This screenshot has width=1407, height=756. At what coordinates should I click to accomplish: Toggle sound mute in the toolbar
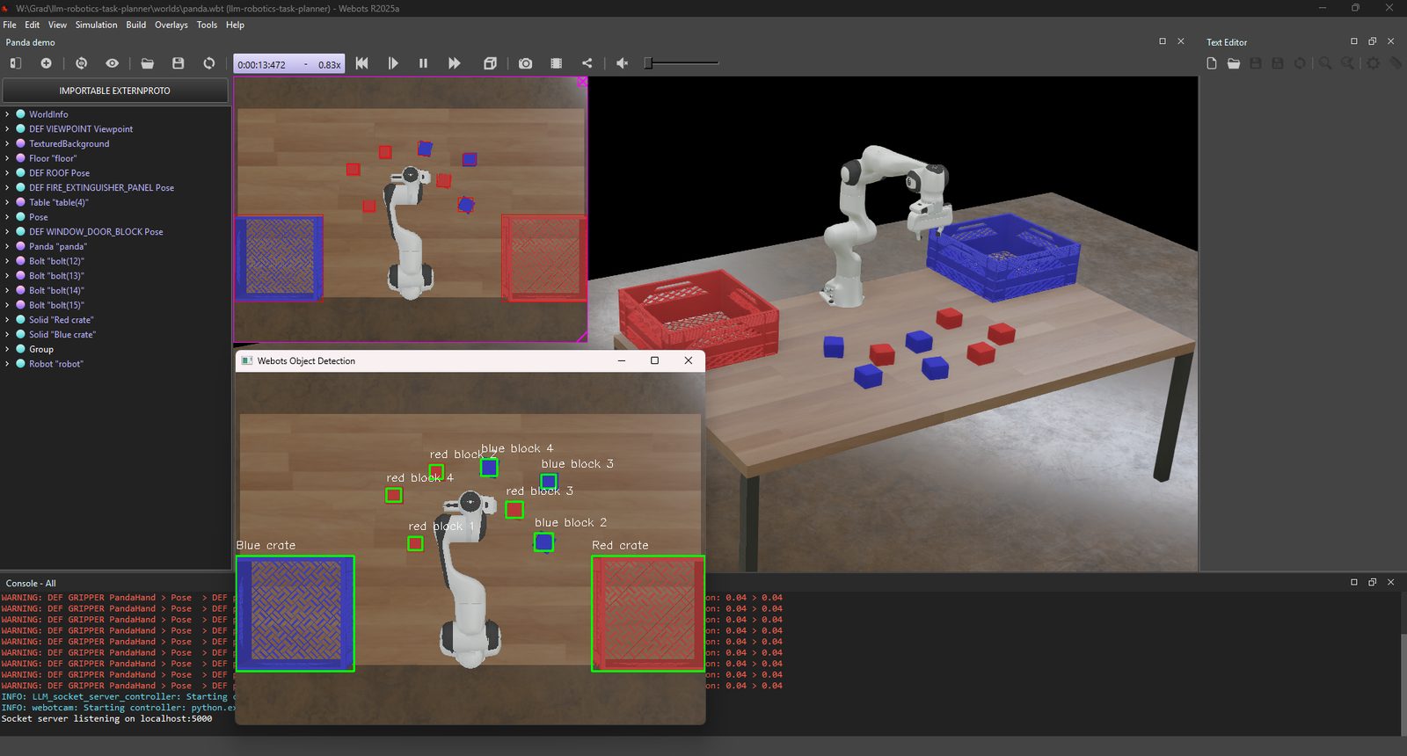click(x=622, y=63)
